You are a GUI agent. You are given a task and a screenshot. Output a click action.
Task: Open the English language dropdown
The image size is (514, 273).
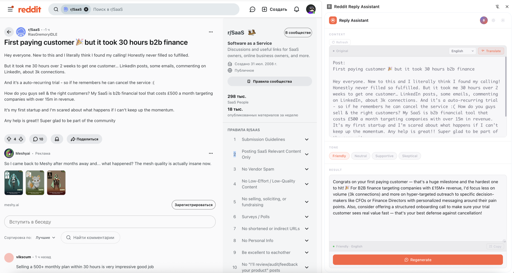[462, 51]
